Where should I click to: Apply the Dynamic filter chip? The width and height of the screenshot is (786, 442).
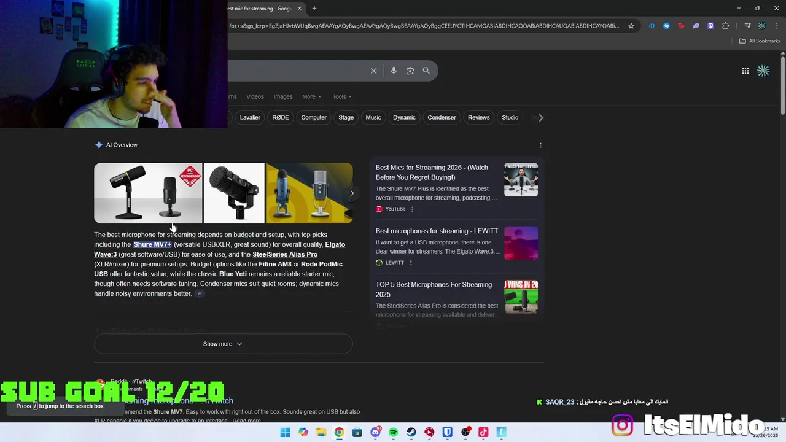coord(404,117)
